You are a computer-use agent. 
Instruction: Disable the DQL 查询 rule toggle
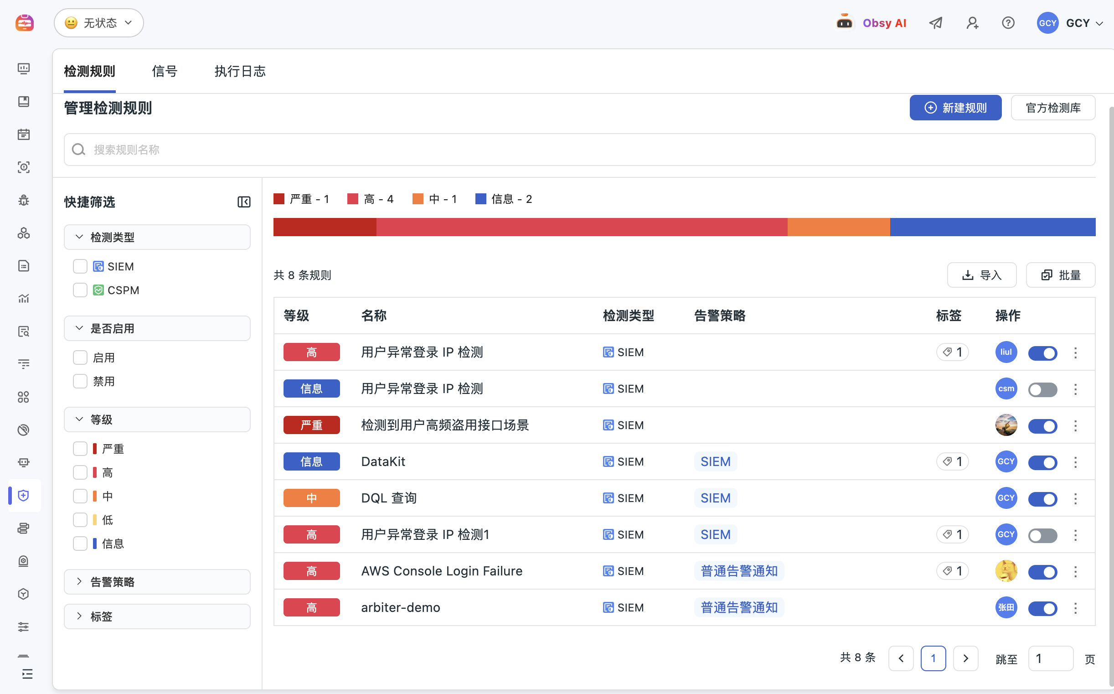(1042, 499)
